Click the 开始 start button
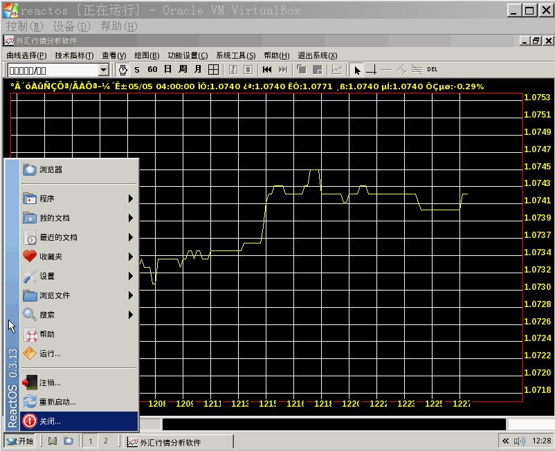The width and height of the screenshot is (555, 451). pyautogui.click(x=20, y=441)
